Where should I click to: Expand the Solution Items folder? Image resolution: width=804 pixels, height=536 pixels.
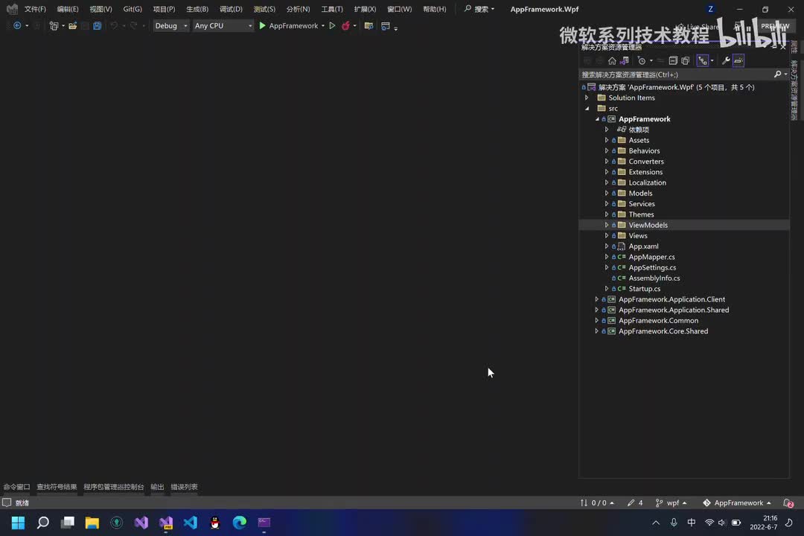(x=587, y=98)
